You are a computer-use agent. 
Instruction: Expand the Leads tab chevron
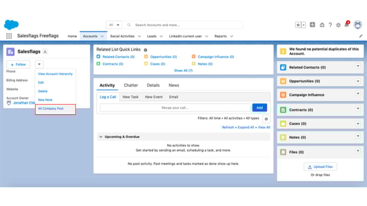coord(161,36)
